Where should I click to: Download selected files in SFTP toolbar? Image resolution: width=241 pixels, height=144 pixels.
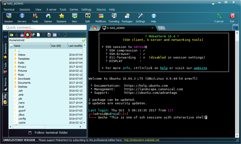click(x=17, y=35)
